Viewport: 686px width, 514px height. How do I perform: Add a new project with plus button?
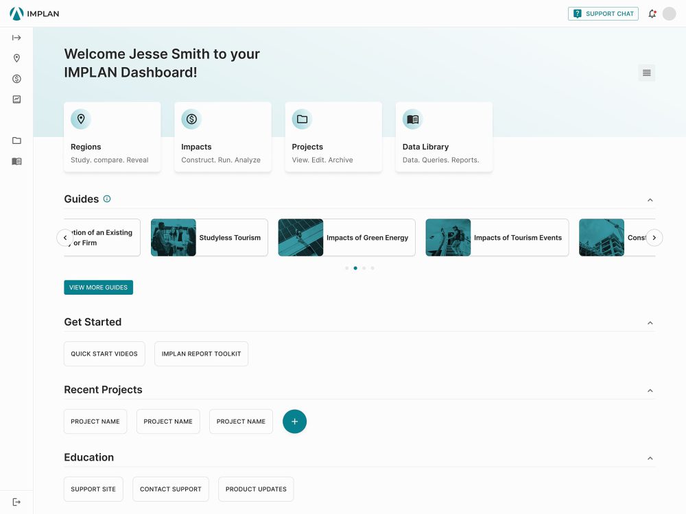[294, 421]
